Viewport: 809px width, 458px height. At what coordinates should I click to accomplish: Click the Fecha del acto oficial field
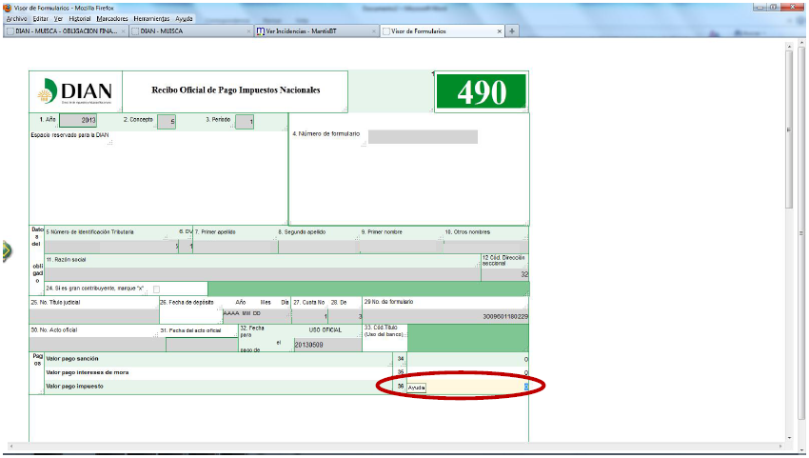point(202,345)
